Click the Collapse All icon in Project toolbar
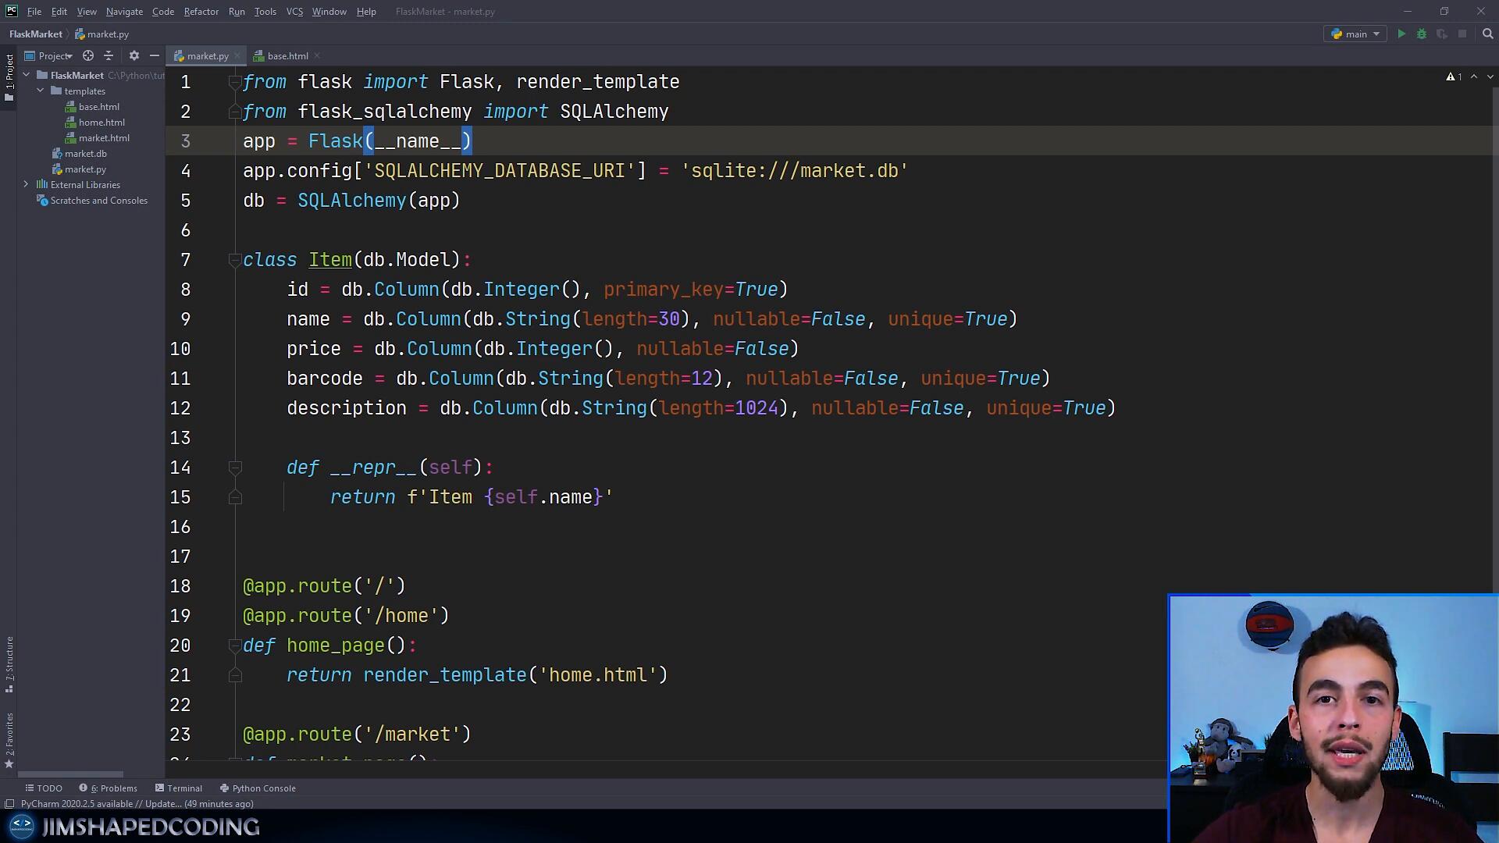This screenshot has width=1499, height=843. (109, 56)
